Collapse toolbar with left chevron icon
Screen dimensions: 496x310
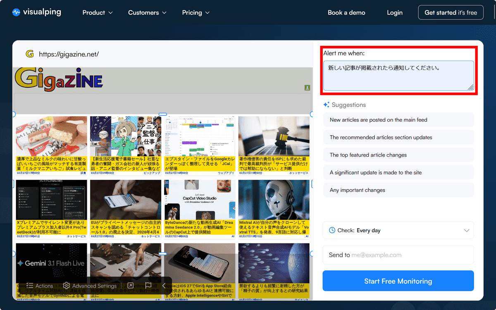164,286
